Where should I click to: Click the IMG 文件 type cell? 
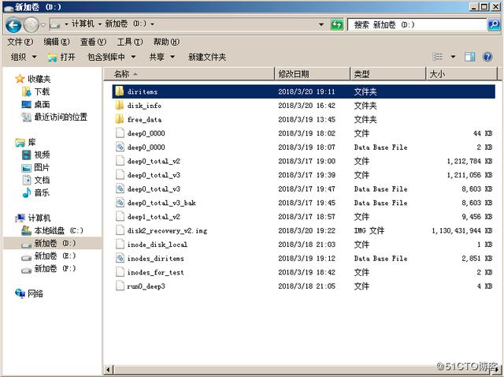369,230
